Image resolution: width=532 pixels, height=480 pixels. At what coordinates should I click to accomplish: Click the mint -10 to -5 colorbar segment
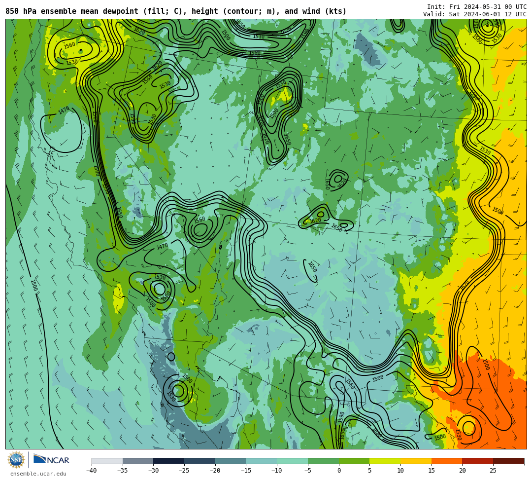pos(293,461)
